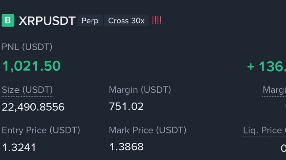Image resolution: width=286 pixels, height=160 pixels.
Task: Click the underlined Size (USDT) label
Action: [27, 90]
